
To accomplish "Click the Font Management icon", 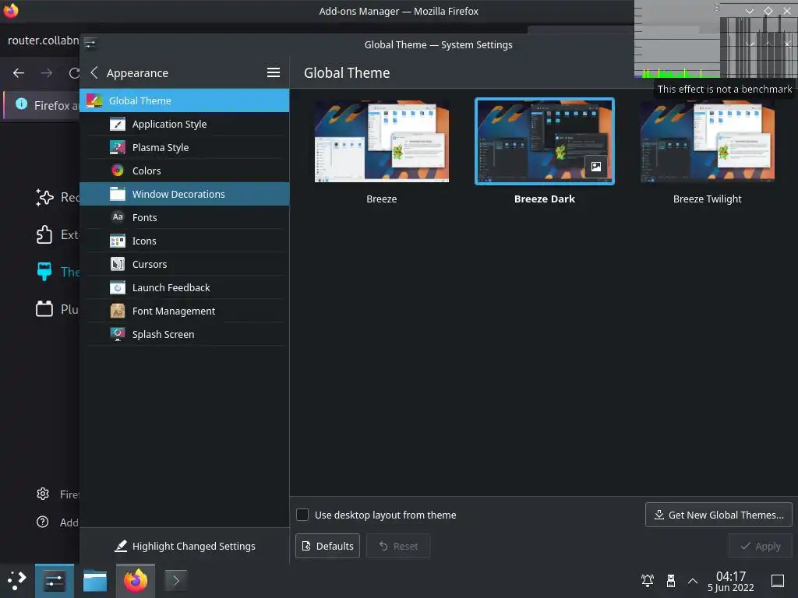I will pos(118,311).
